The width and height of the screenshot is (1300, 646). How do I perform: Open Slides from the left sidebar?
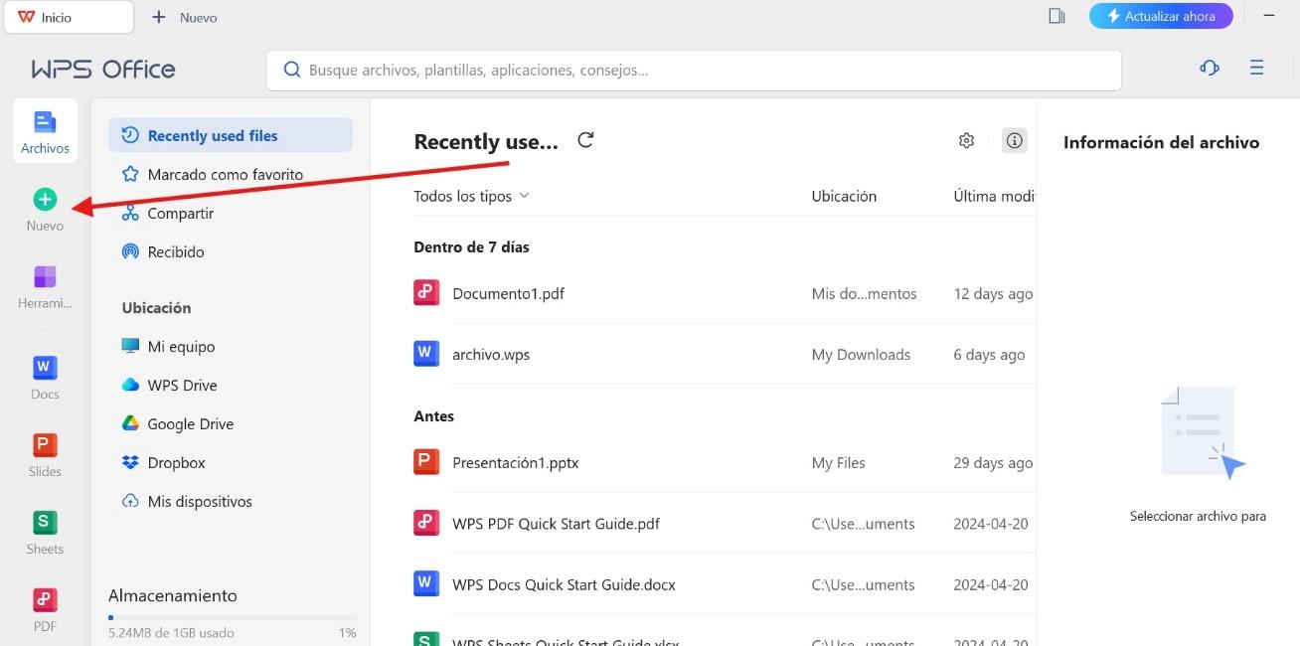(45, 445)
